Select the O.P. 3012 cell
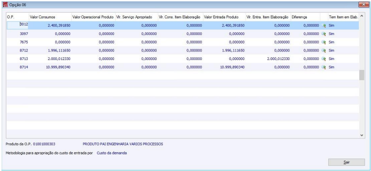Screen dimensions: 371x171 pyautogui.click(x=18, y=25)
